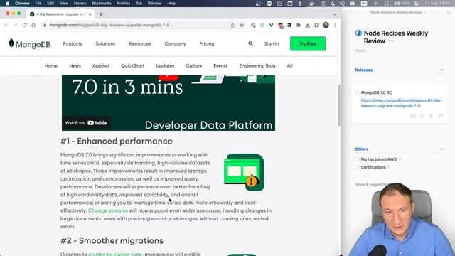The width and height of the screenshot is (455, 256).
Task: Open the Bookmarks menu
Action: point(102,4)
